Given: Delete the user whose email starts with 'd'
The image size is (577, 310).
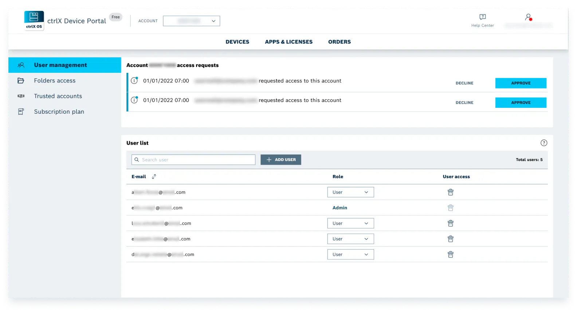Looking at the screenshot, I should coord(451,254).
